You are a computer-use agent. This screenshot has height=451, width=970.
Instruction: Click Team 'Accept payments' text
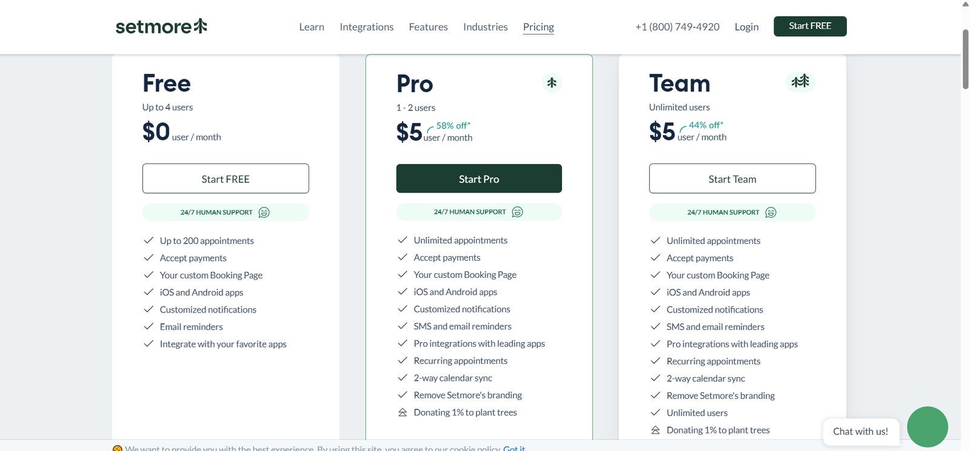coord(700,258)
